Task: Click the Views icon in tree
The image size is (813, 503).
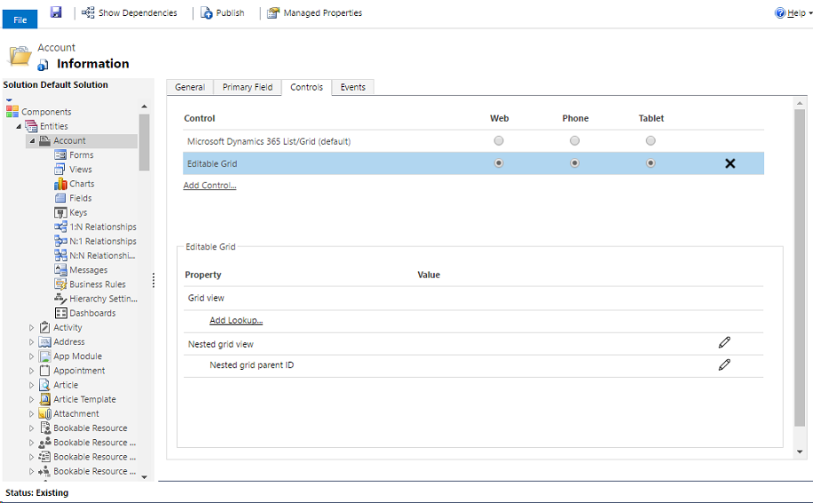Action: [60, 169]
